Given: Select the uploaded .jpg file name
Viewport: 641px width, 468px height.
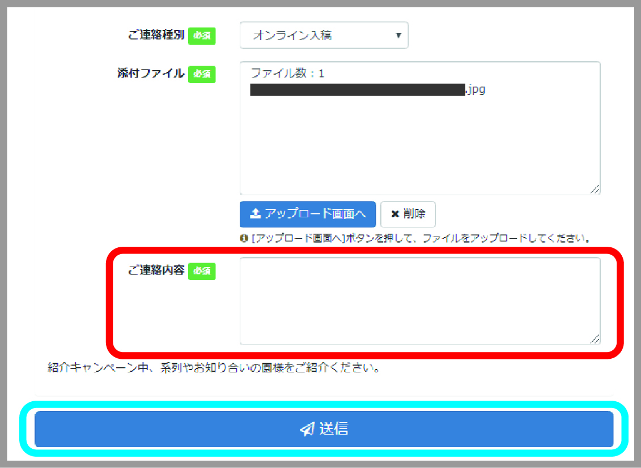Looking at the screenshot, I should (x=367, y=89).
